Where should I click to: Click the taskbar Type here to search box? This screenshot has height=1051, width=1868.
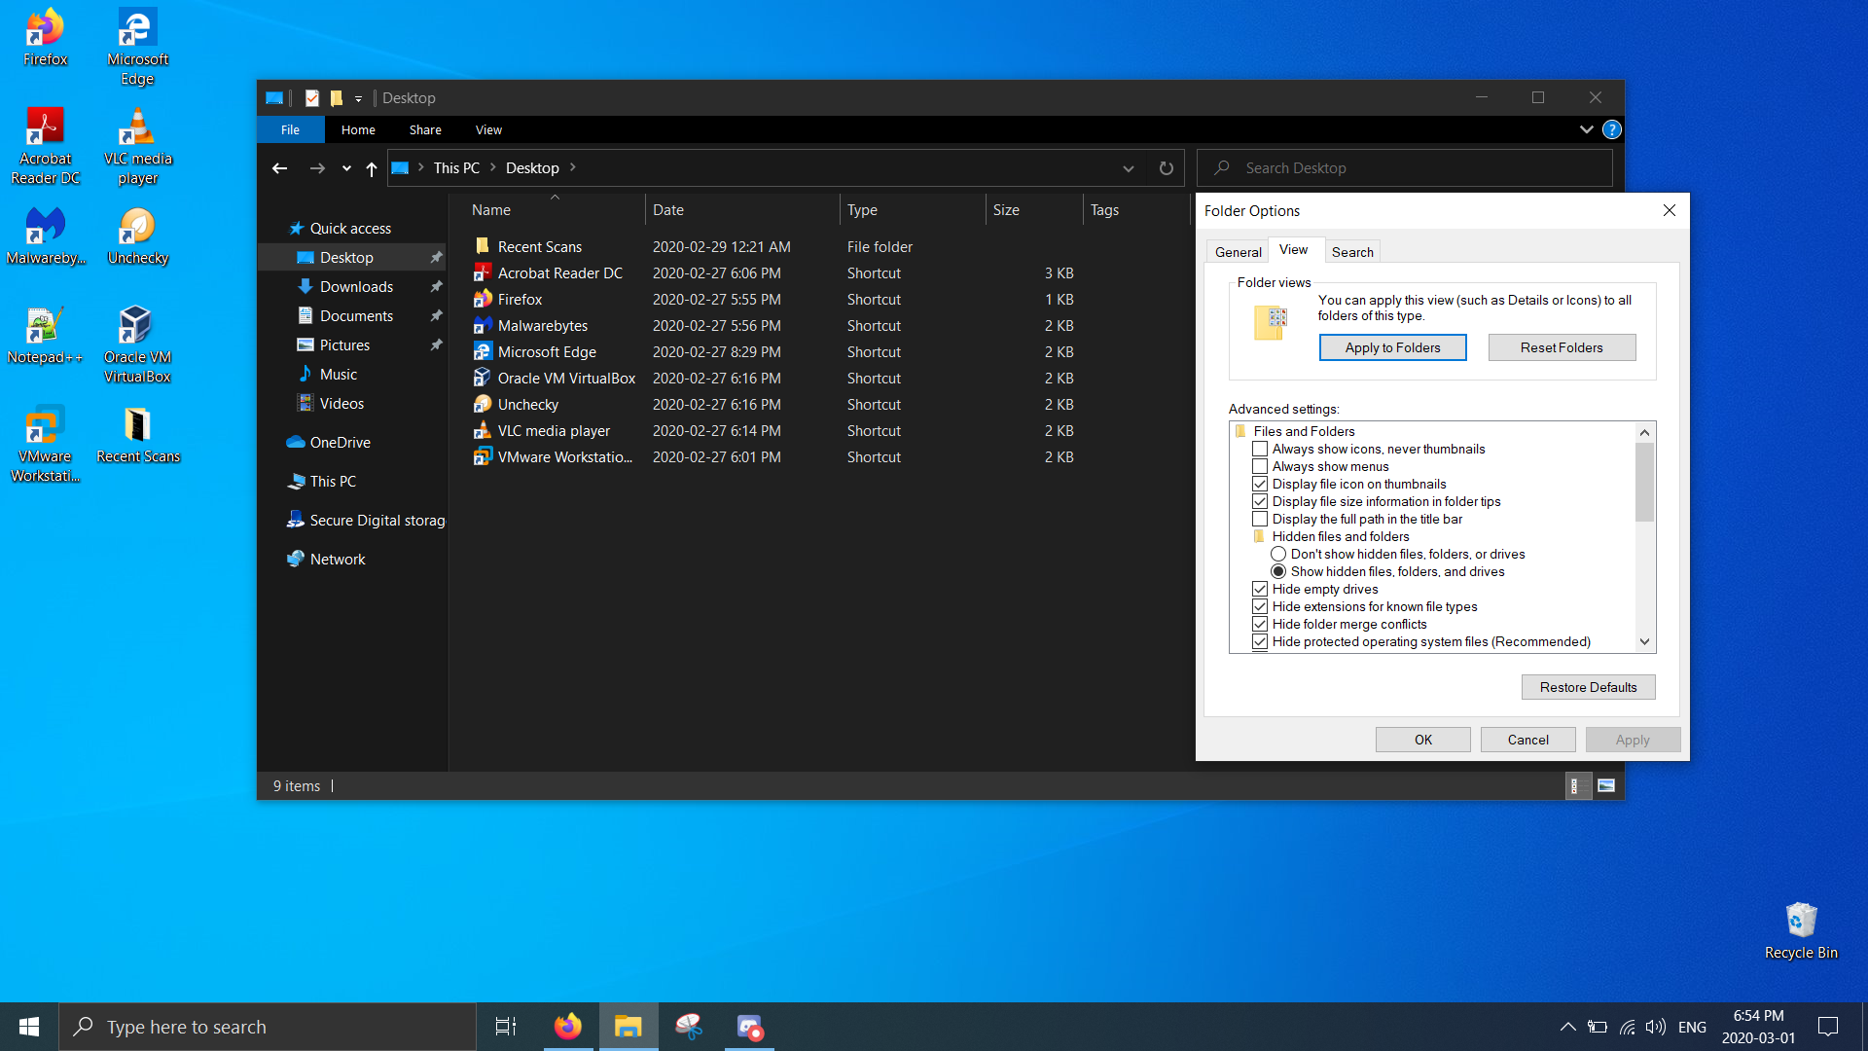(x=268, y=1027)
